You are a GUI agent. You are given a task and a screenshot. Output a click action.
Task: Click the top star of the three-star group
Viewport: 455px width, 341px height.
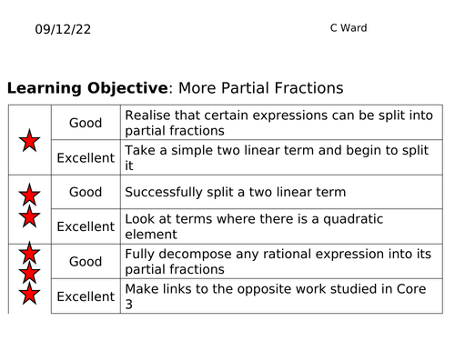tap(29, 253)
